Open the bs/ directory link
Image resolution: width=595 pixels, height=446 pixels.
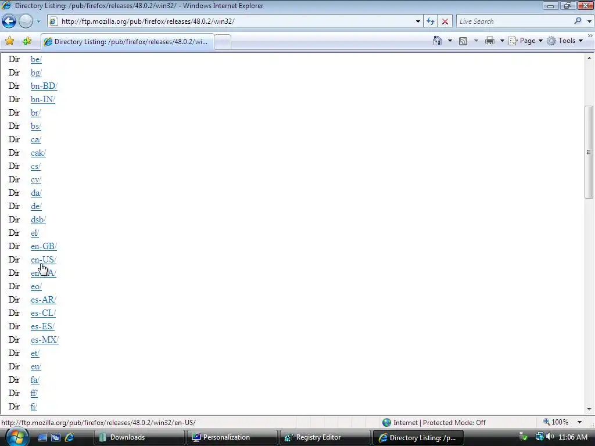click(x=35, y=126)
